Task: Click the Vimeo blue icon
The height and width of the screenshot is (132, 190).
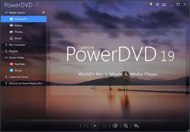Action: coord(11,70)
